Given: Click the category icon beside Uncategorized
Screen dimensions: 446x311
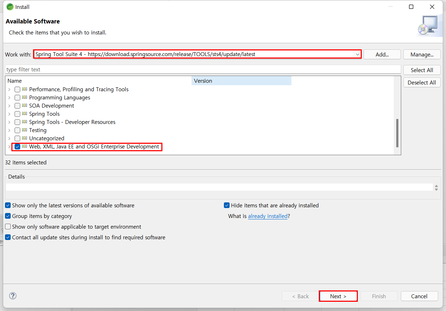Looking at the screenshot, I should [x=25, y=138].
